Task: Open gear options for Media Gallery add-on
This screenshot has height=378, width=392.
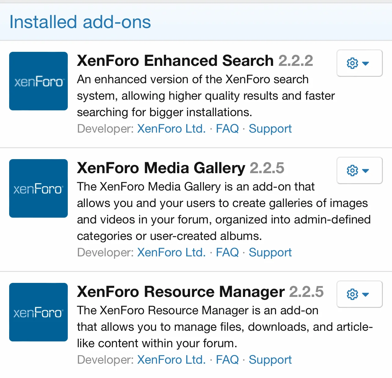Action: [359, 170]
